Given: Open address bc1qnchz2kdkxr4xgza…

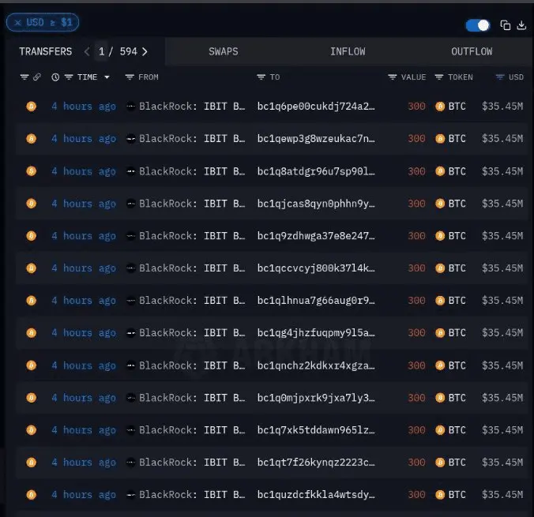Looking at the screenshot, I should tap(316, 365).
